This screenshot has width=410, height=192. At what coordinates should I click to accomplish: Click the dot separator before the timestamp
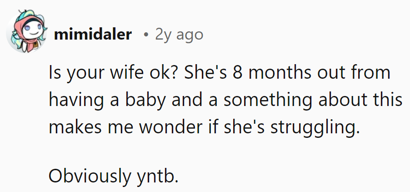(144, 35)
